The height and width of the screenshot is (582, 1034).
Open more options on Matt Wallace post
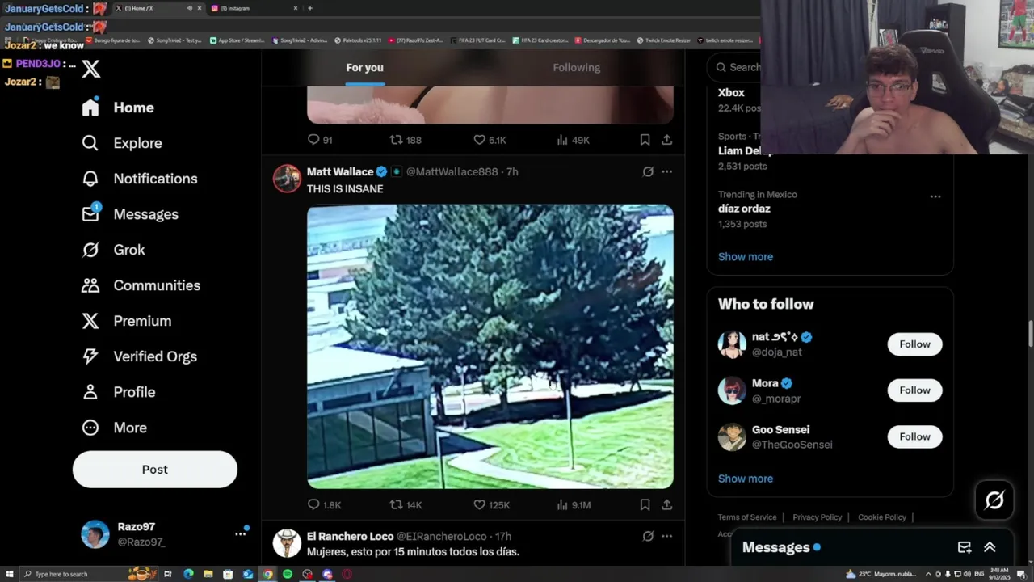(x=666, y=171)
